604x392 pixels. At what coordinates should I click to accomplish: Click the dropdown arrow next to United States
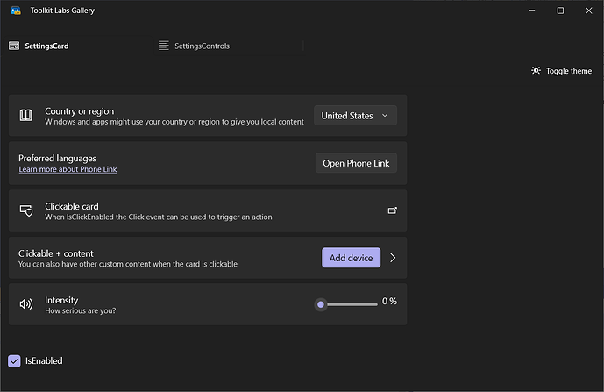[x=385, y=116]
